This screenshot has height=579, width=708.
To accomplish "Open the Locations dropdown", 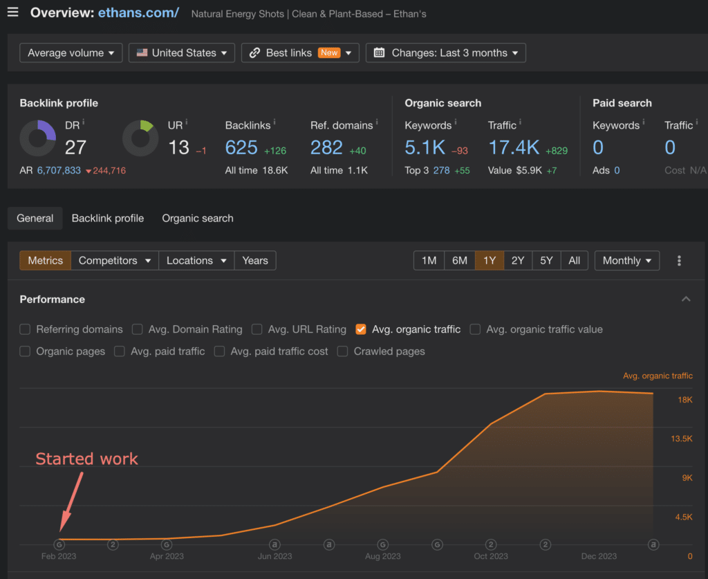I will pos(196,261).
